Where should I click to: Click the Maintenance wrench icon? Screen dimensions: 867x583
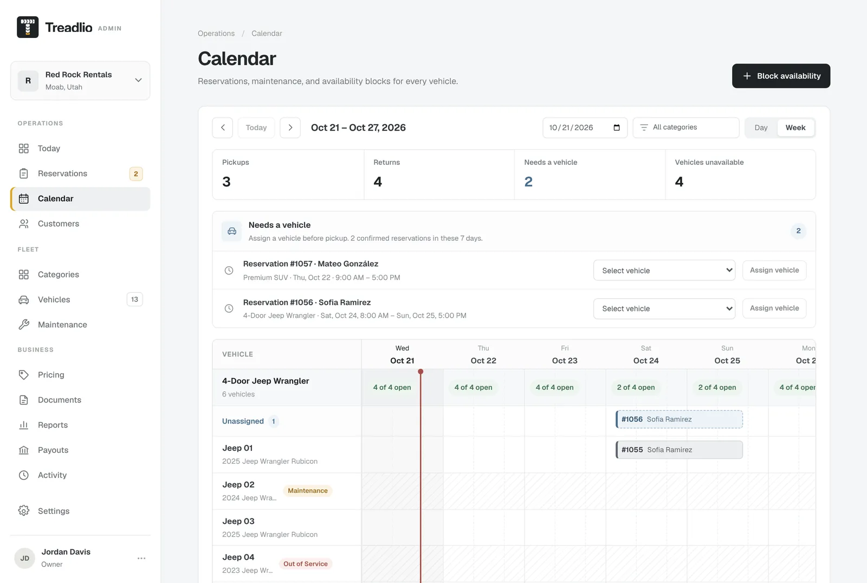click(24, 324)
